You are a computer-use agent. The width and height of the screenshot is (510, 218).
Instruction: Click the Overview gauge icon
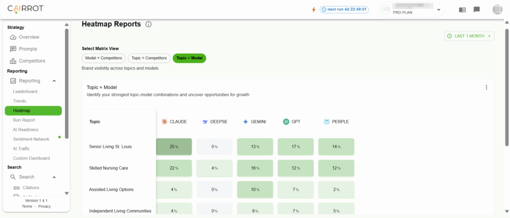(x=13, y=37)
